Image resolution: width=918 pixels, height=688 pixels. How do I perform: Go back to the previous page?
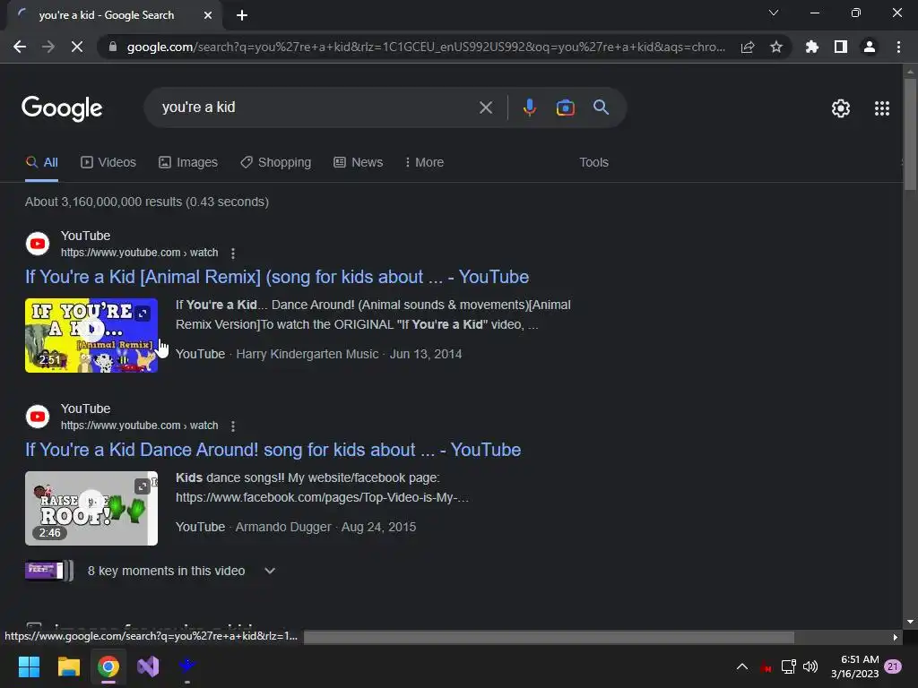tap(20, 47)
